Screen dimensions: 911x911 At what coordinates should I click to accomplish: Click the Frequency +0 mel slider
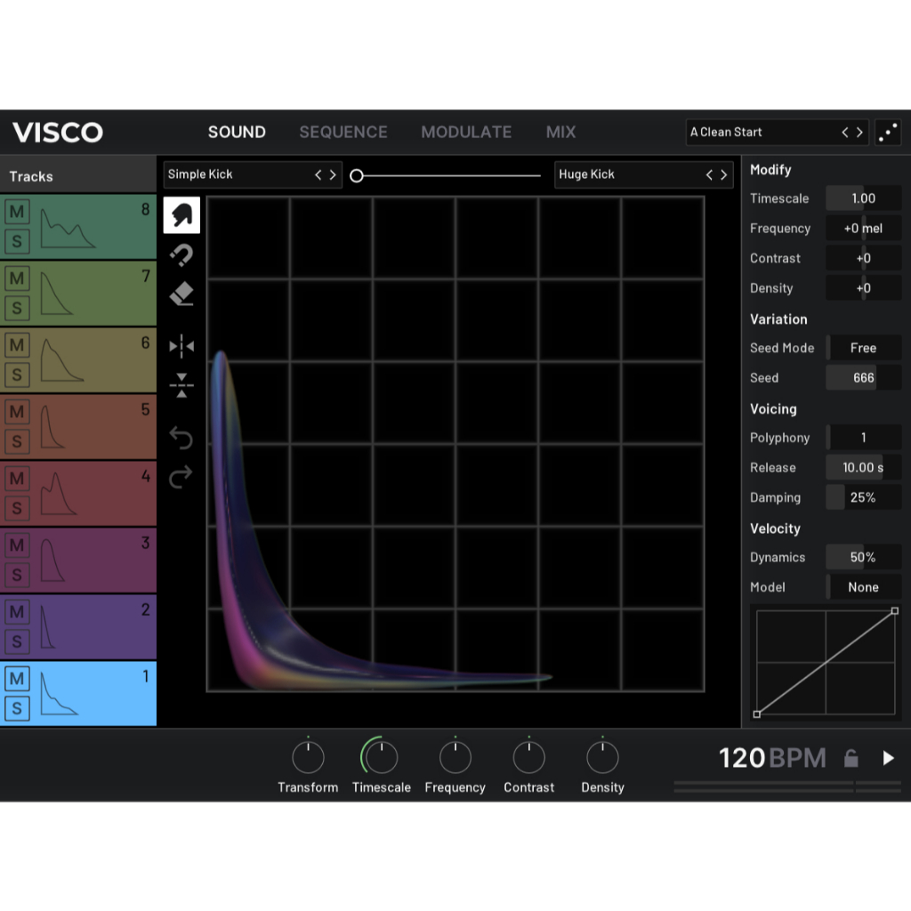(864, 229)
